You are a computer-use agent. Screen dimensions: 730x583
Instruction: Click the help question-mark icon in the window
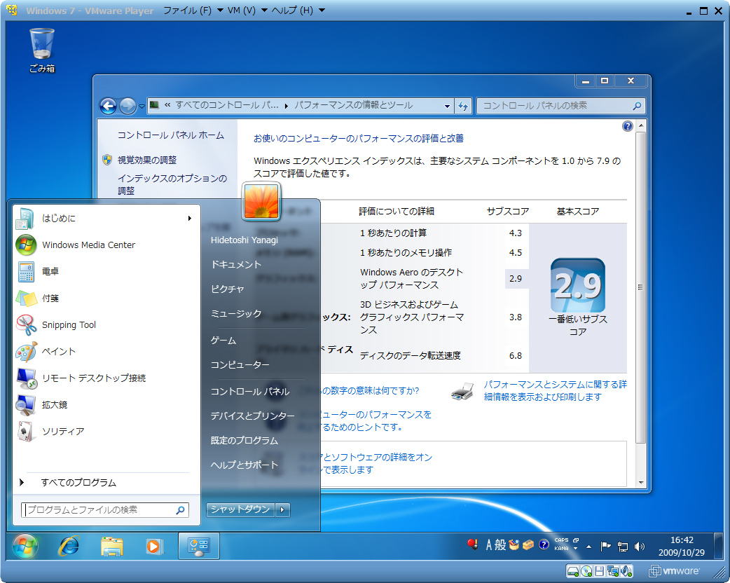click(628, 125)
